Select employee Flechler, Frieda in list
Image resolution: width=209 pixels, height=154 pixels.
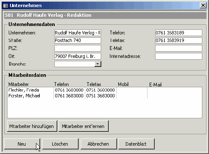point(104,90)
